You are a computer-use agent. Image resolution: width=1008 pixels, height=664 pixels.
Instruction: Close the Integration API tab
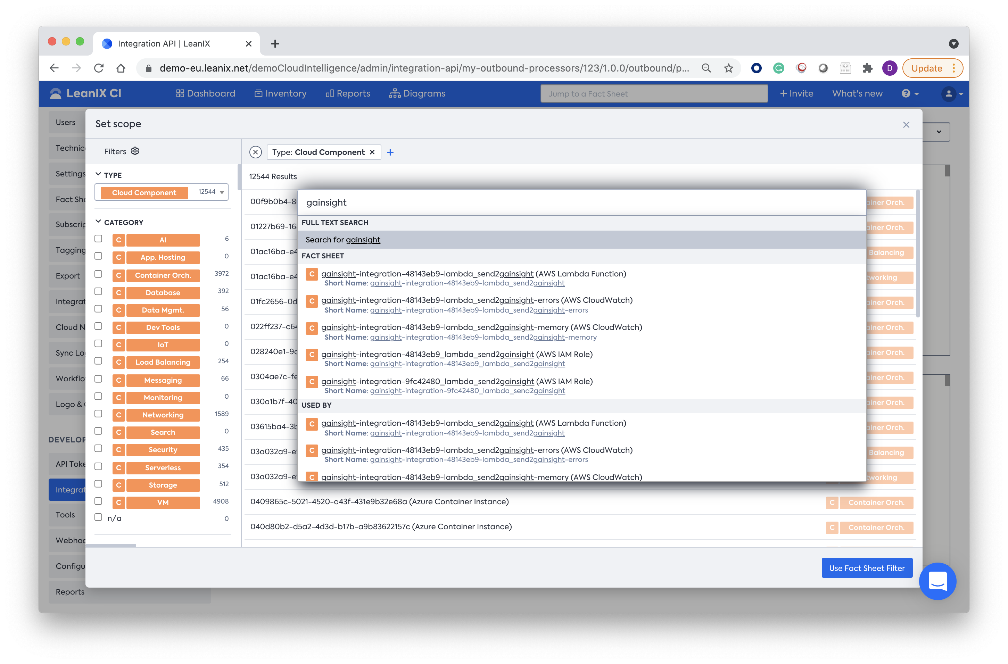pyautogui.click(x=249, y=44)
